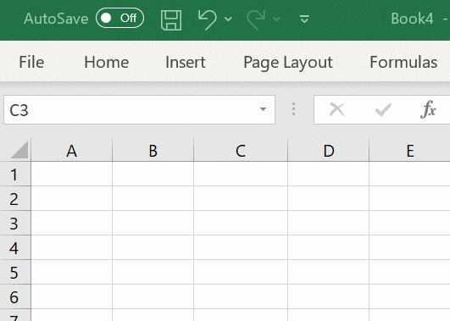450x321 pixels.
Task: Click the Redo arrow icon
Action: [x=256, y=19]
